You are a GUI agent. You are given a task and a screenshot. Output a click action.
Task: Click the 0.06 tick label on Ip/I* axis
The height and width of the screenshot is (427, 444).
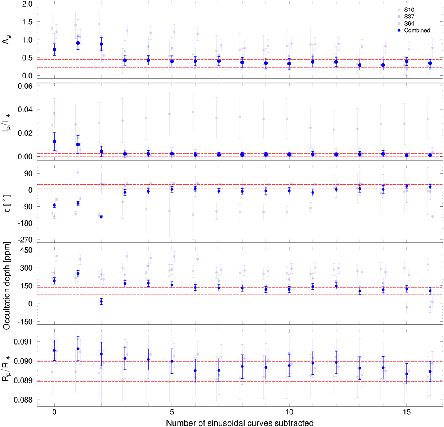tap(26, 86)
